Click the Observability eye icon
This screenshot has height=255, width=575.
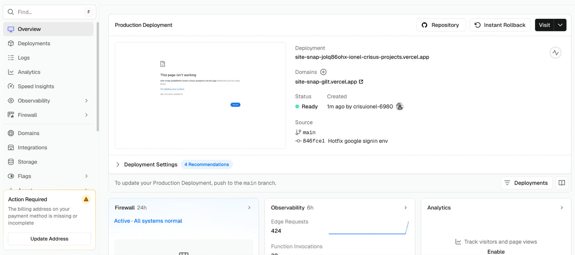pos(11,101)
